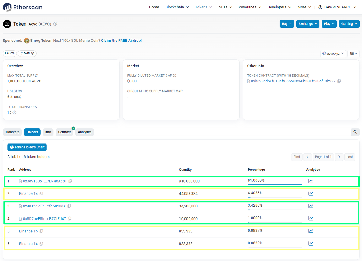362x261 pixels.
Task: Copy address 0x38913051...7D746Ad81
Action: coord(70,181)
